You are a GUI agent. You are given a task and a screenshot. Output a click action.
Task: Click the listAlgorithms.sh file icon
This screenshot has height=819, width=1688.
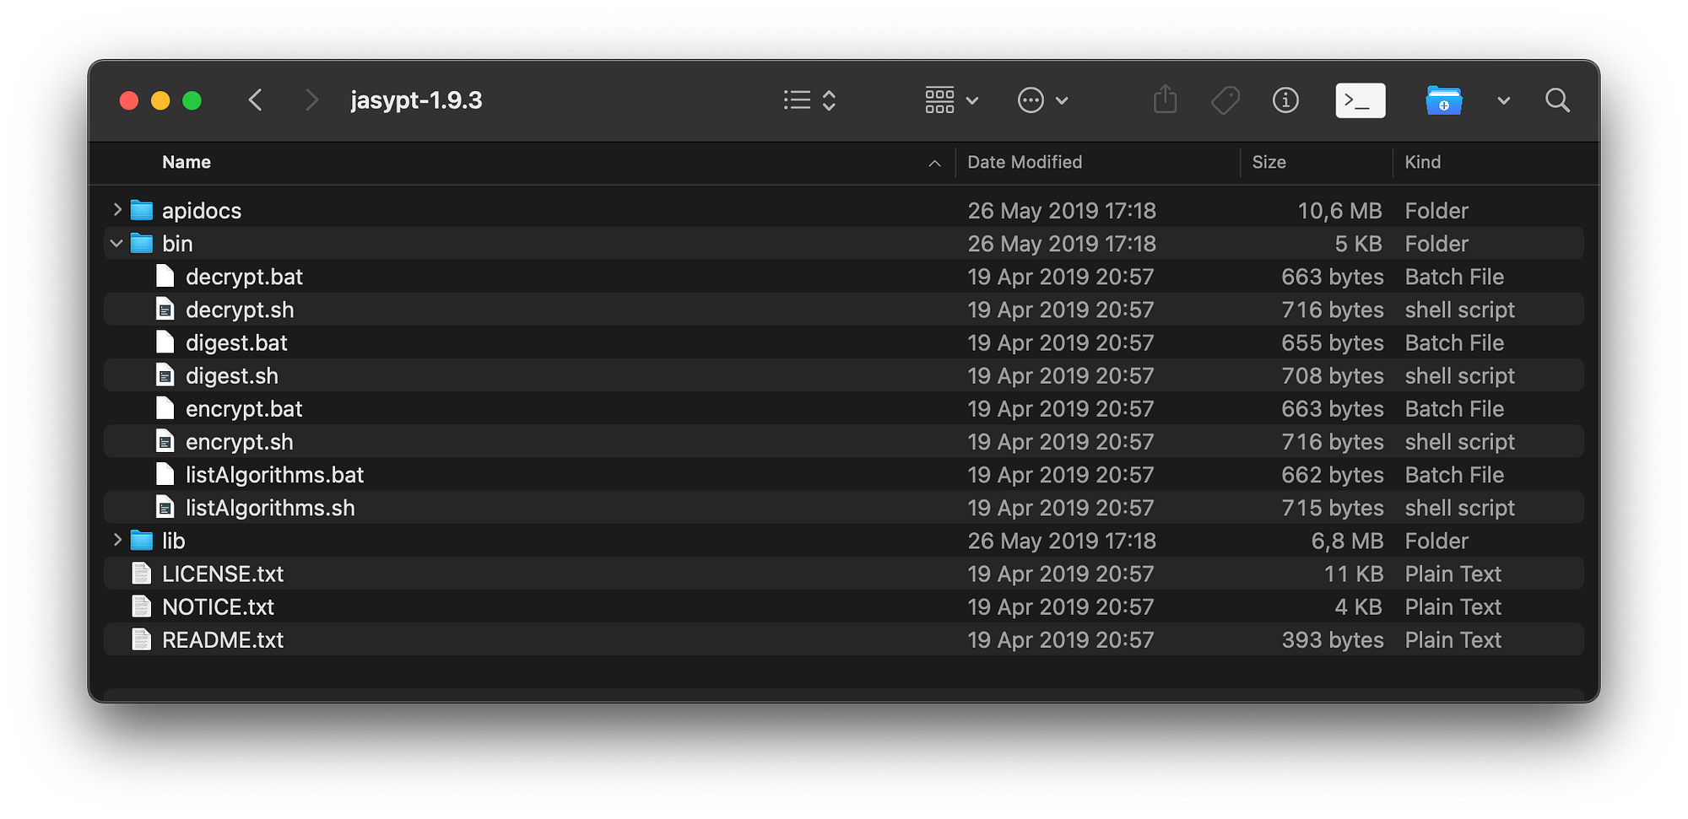click(165, 507)
